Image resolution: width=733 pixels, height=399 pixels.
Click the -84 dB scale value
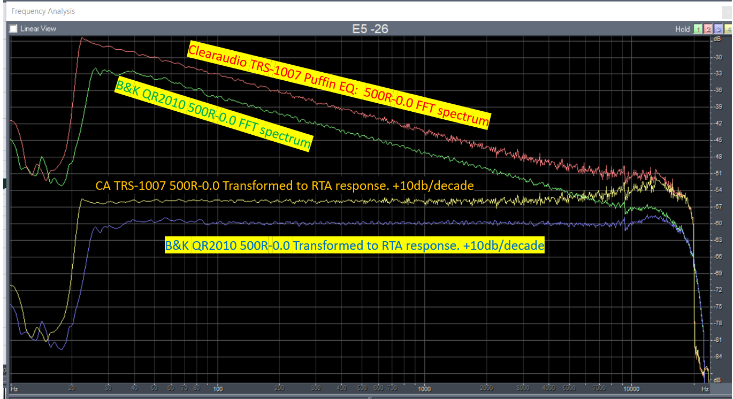[717, 357]
